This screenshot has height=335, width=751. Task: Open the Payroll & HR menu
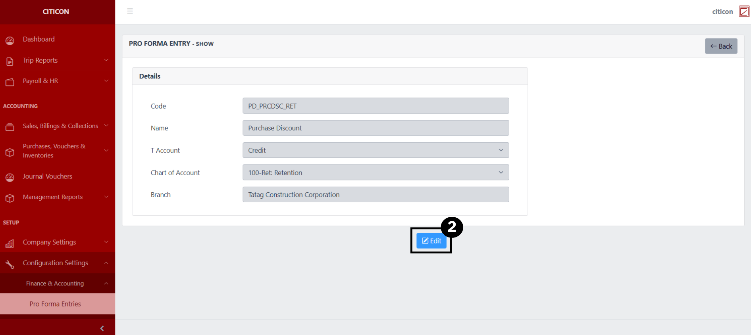tap(58, 81)
